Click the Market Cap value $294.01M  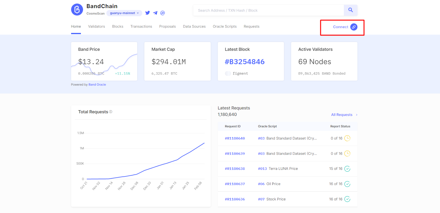169,62
